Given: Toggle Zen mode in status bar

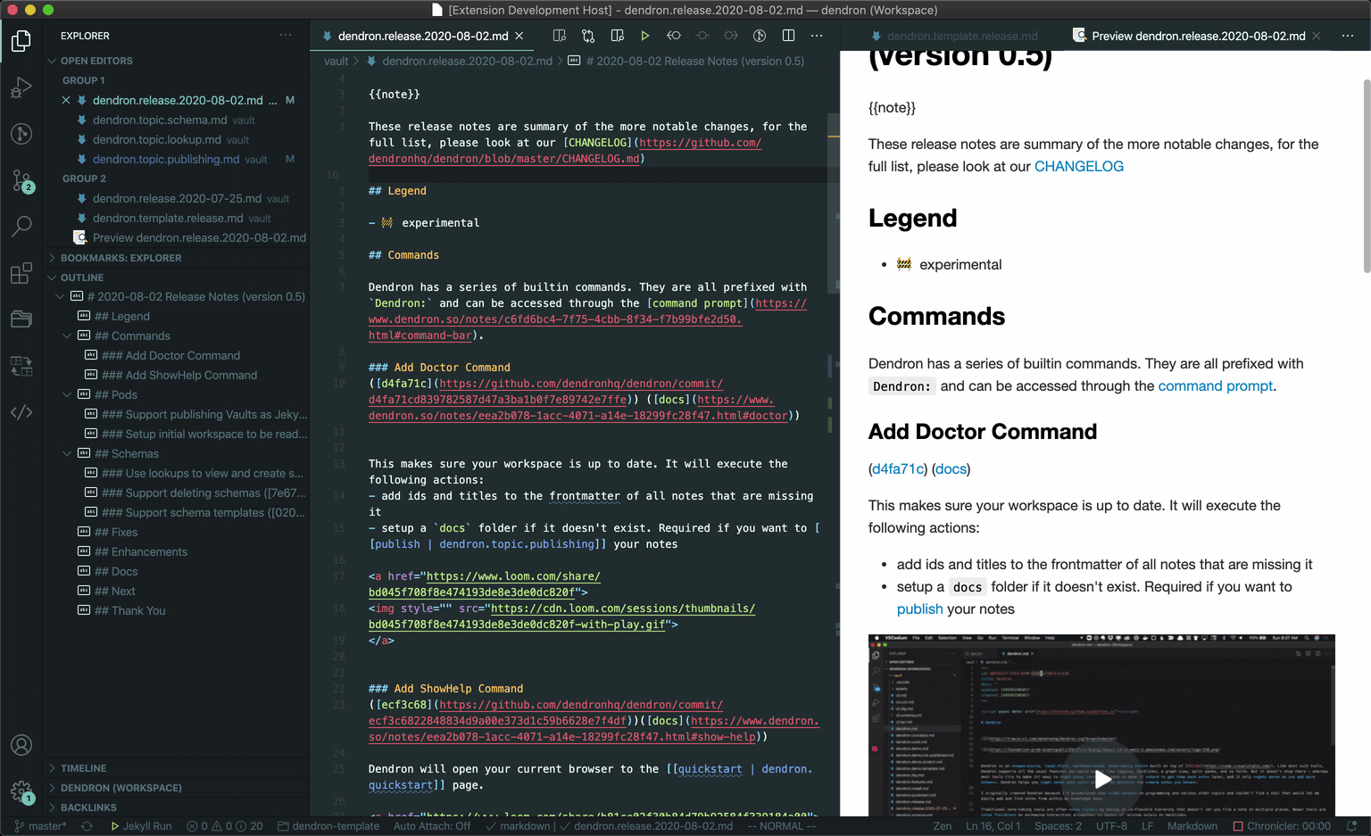Looking at the screenshot, I should (943, 826).
